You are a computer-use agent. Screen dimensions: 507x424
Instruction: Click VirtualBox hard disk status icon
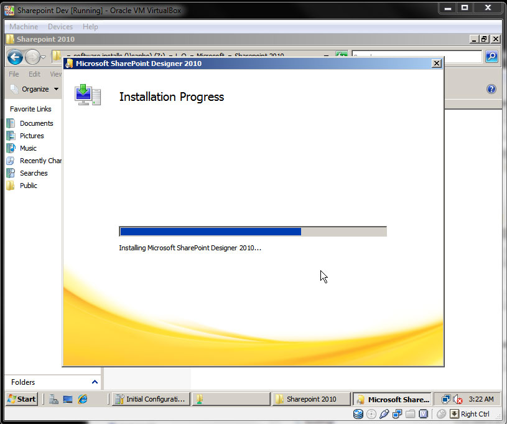point(358,414)
